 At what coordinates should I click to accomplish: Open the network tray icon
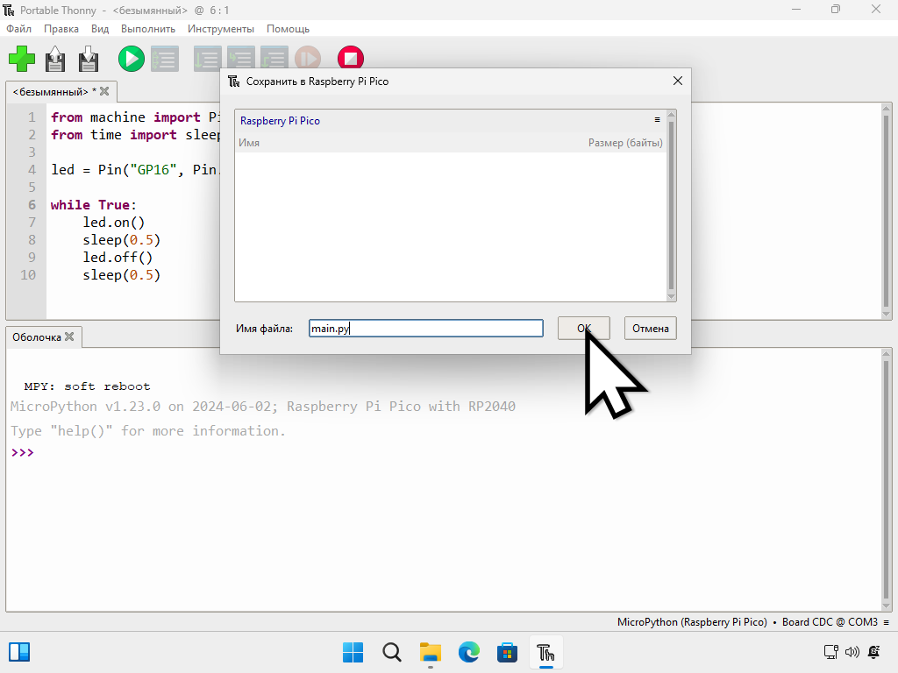[830, 652]
